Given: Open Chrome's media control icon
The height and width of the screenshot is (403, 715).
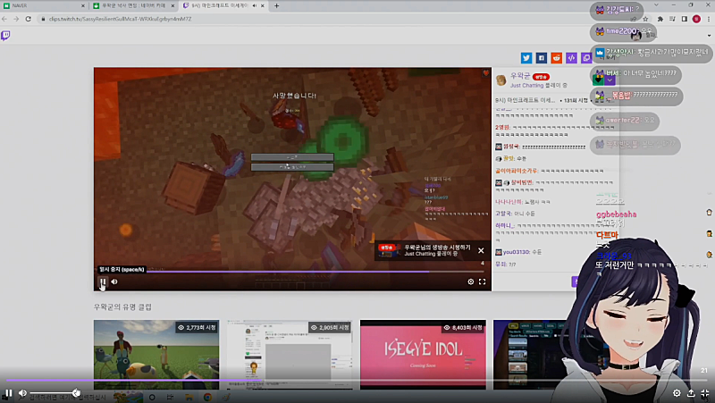Looking at the screenshot, I should (672, 19).
